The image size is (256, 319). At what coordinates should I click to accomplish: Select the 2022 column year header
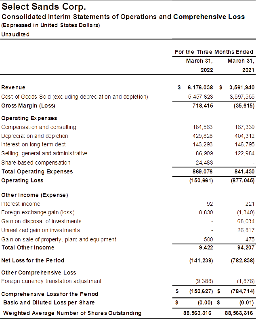pyautogui.click(x=207, y=70)
